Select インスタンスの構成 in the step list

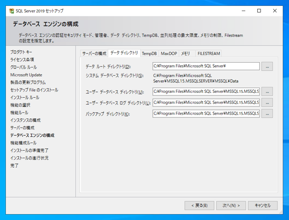tap(25, 120)
